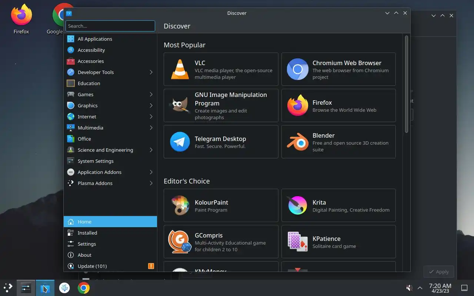Select All Applications category
Viewport: 474px width, 296px height.
pyautogui.click(x=110, y=39)
